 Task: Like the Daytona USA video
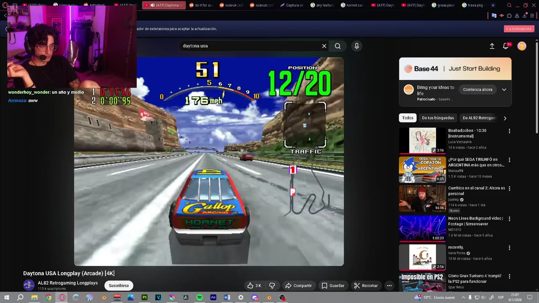click(254, 286)
